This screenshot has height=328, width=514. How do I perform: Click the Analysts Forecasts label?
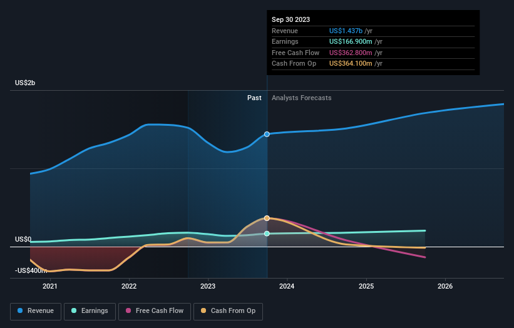(302, 98)
